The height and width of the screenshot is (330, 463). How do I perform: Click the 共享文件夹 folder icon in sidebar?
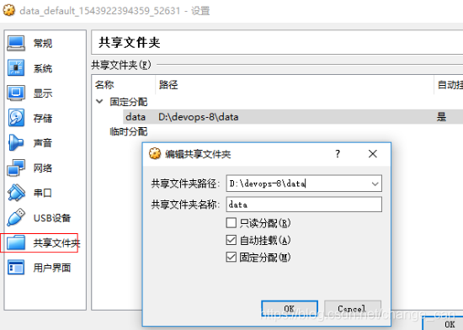16,242
